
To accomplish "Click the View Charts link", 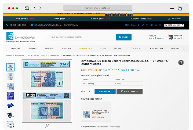I will (x=176, y=19).
